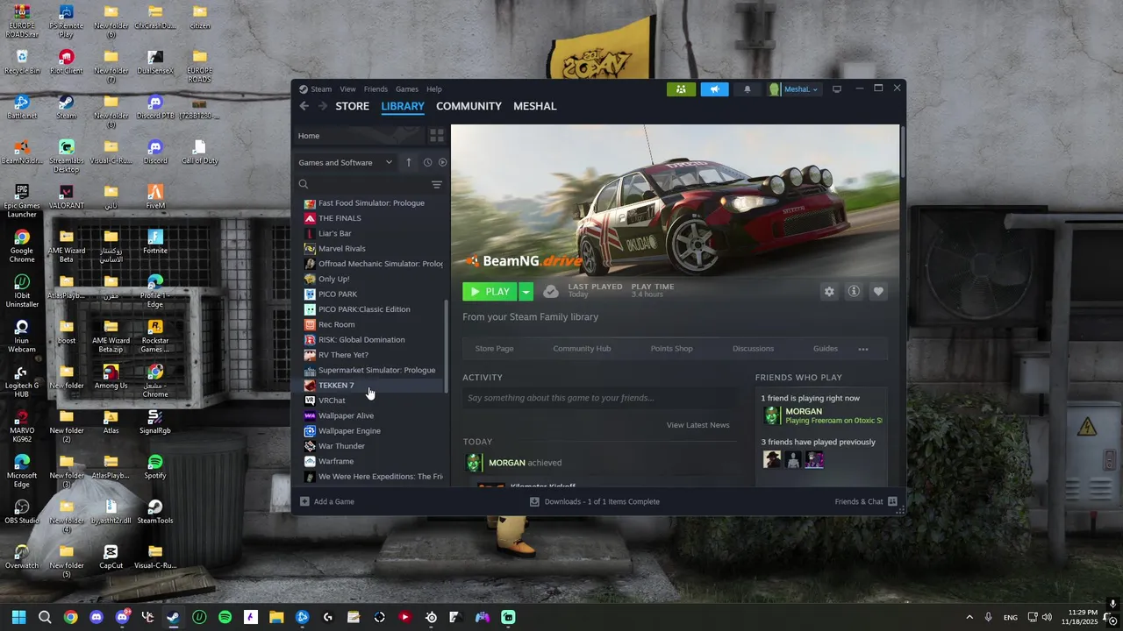Click the library sort up-arrow icon
This screenshot has width=1123, height=631.
coord(408,162)
